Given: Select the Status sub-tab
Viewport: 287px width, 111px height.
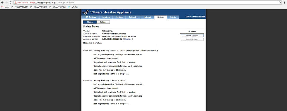Looking at the screenshot, I should click(90, 22).
